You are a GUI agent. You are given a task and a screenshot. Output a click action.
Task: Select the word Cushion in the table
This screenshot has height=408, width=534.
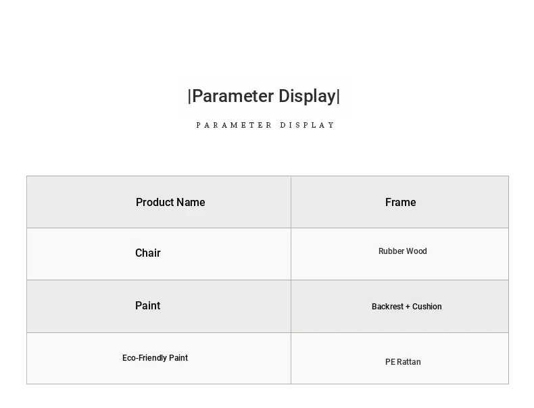427,307
